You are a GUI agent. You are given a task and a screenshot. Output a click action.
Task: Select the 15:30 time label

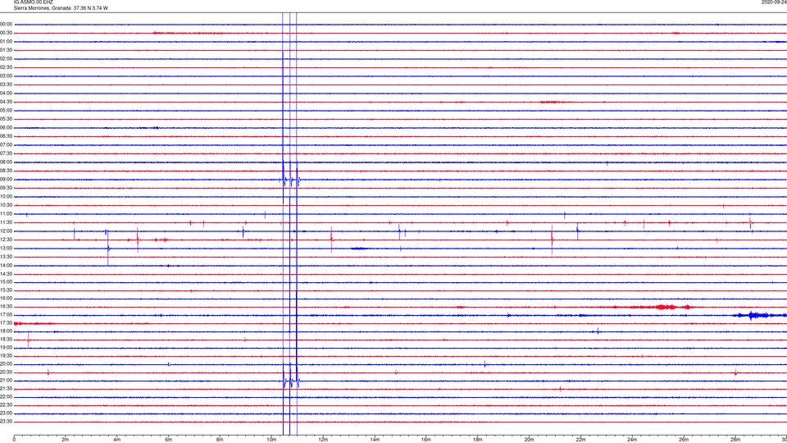point(6,290)
